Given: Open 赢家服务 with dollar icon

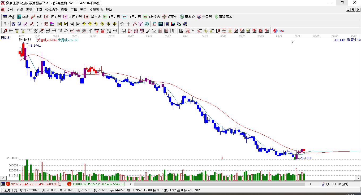Looking at the screenshot, I should (223, 17).
